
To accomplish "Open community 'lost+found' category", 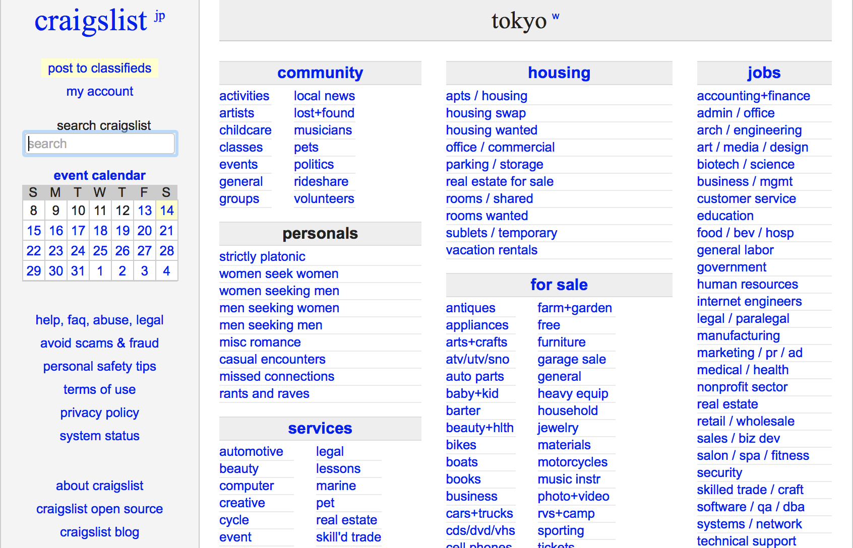I will coord(324,113).
